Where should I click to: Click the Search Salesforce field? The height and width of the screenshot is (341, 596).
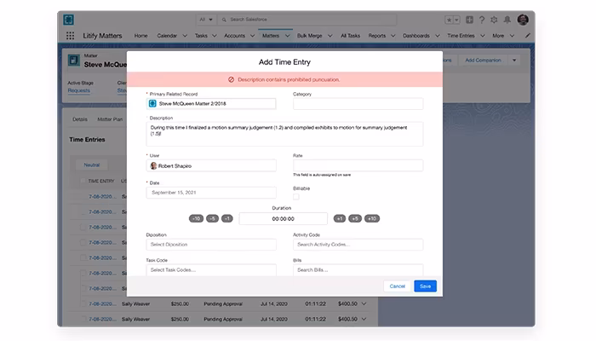[x=307, y=20]
